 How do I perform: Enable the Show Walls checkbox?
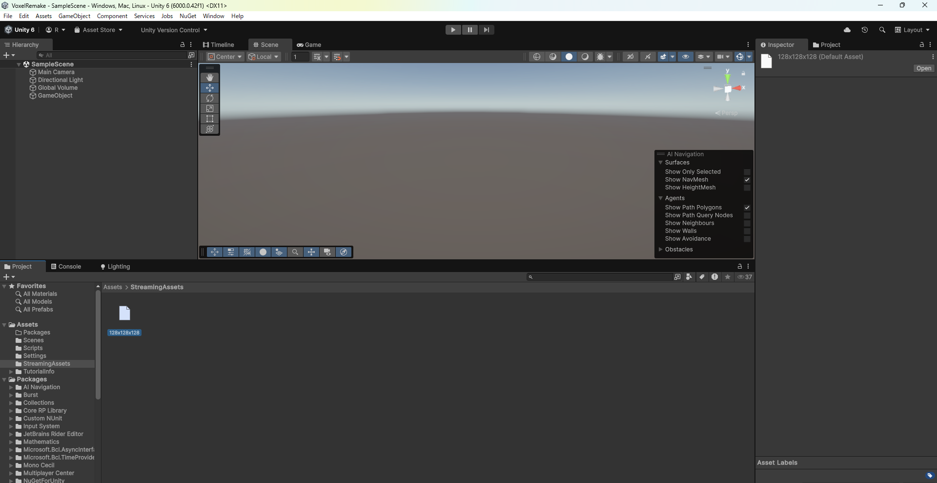[747, 231]
